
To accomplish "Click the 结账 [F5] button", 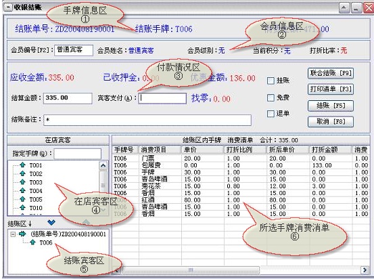I will pos(331,106).
